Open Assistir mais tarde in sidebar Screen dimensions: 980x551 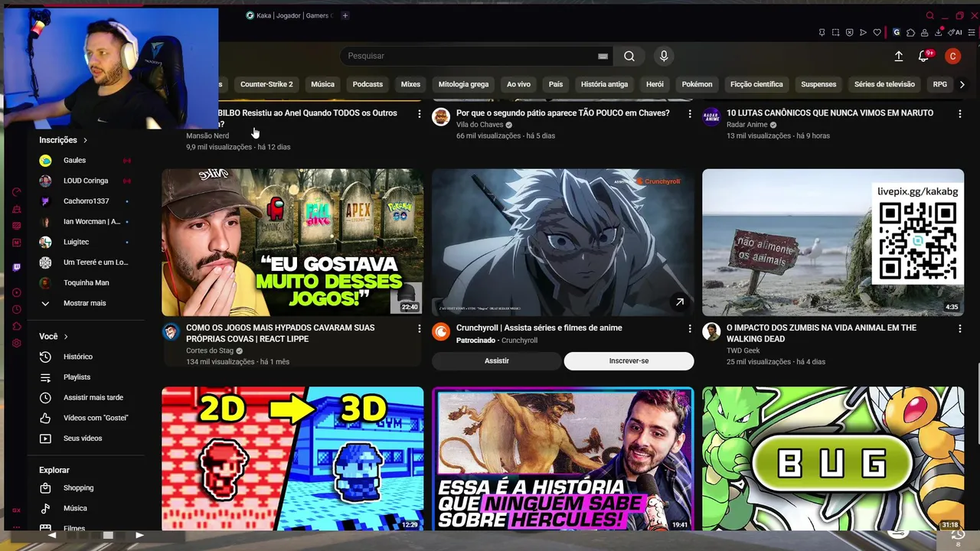tap(93, 398)
